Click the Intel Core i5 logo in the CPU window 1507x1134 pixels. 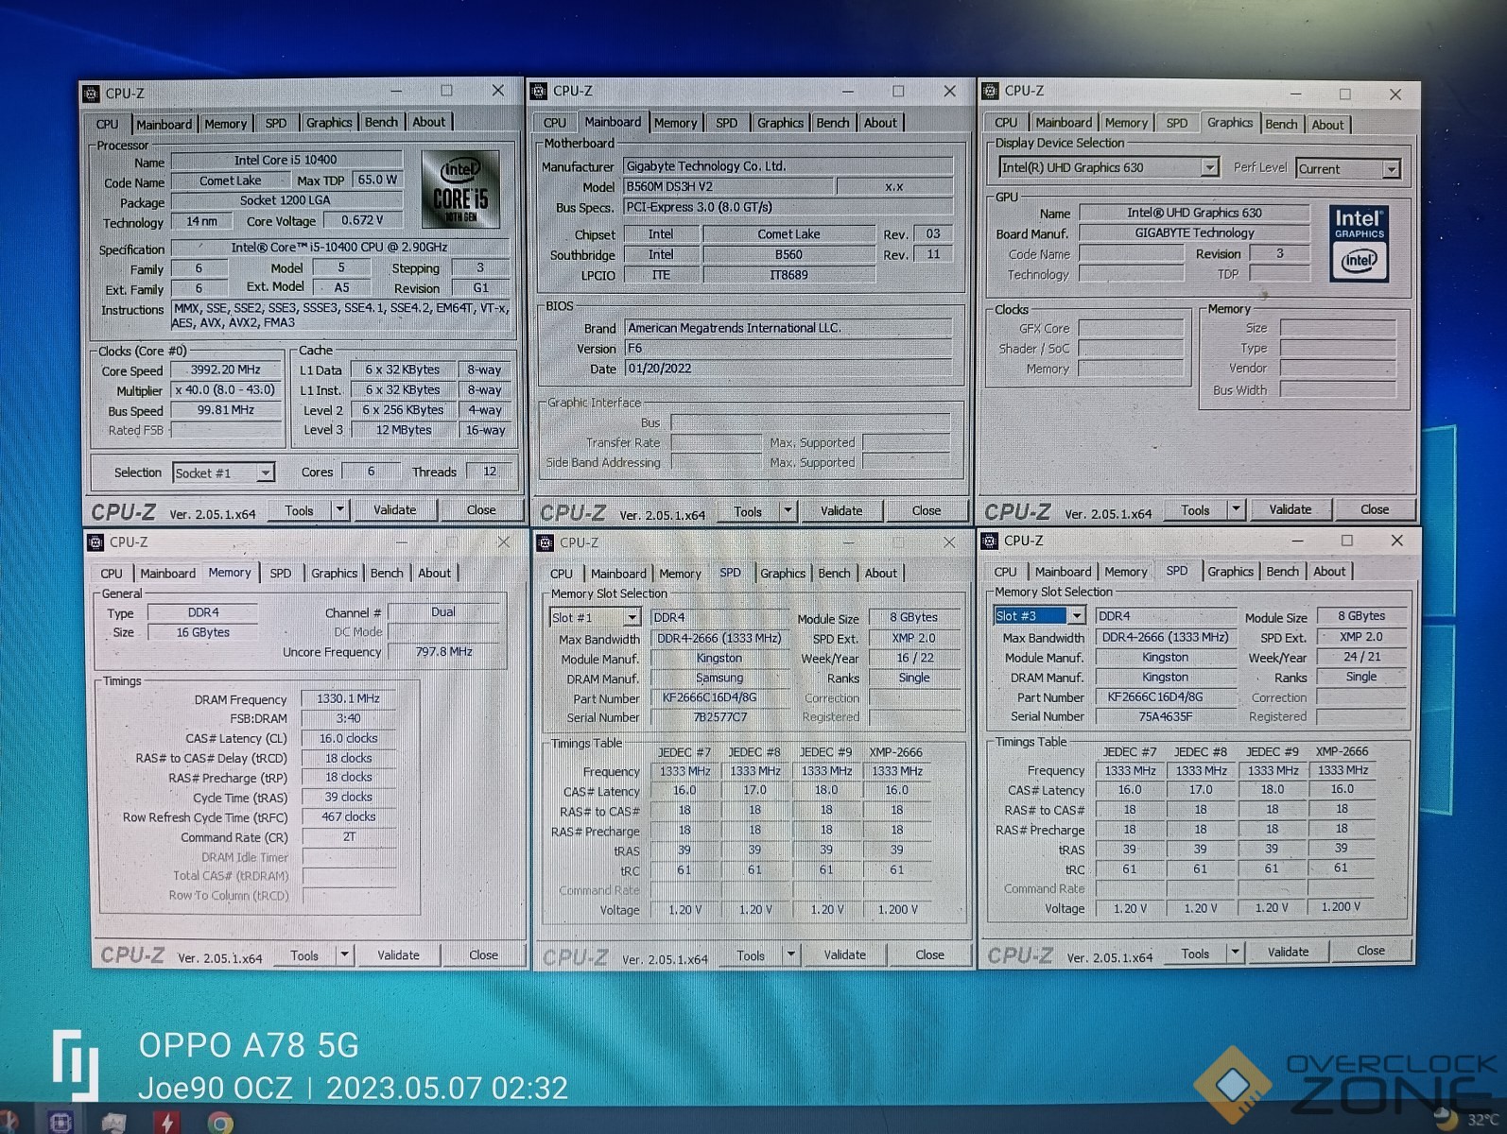coord(460,189)
